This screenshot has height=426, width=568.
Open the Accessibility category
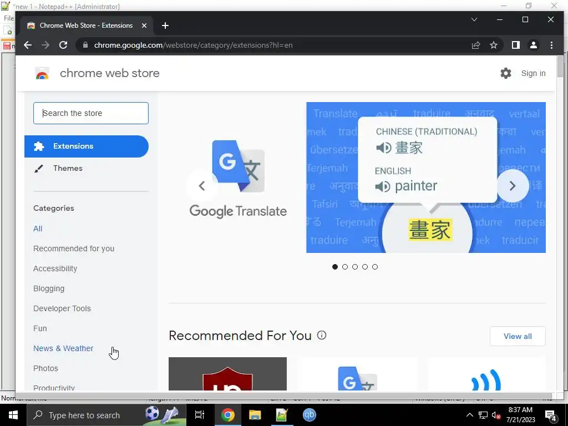(55, 268)
